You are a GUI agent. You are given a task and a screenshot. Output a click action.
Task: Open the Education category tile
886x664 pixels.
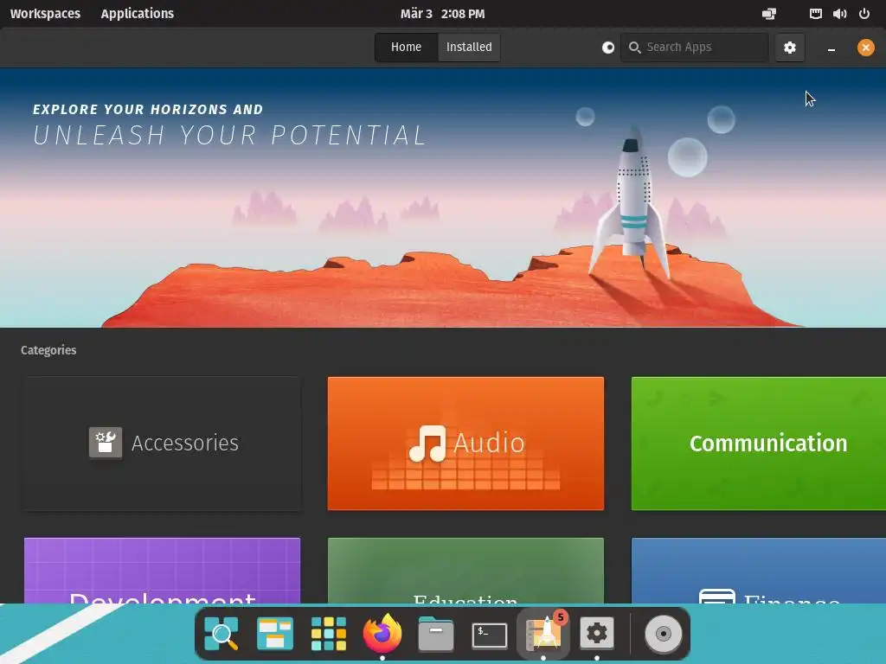(x=465, y=571)
